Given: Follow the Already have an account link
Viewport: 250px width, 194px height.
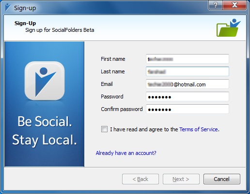Looking at the screenshot, I should point(126,153).
